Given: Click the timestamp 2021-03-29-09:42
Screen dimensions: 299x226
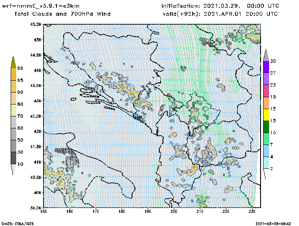Looking at the screenshot, I should (x=273, y=224).
